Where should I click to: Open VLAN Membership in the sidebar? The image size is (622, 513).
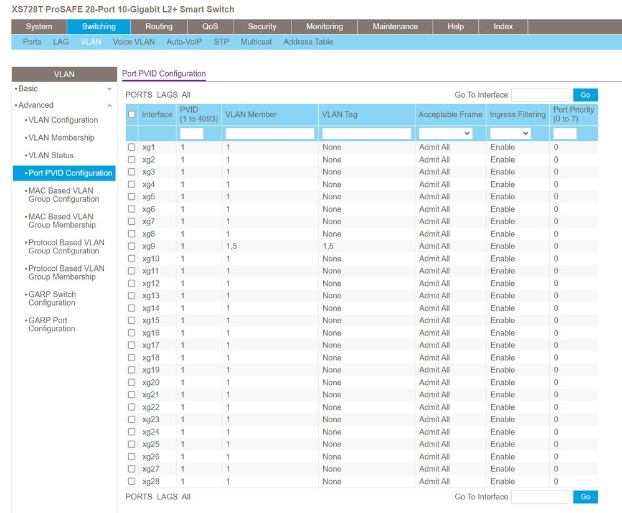point(61,138)
